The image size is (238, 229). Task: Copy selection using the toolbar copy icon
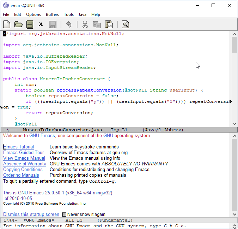coord(97,24)
